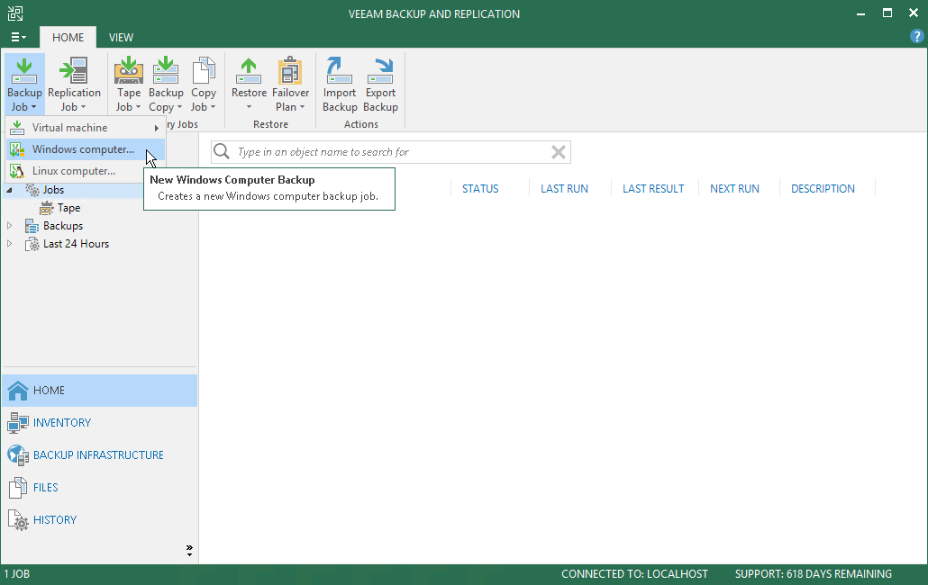Click the '1 JOB' status bar text
This screenshot has height=585, width=928.
coord(16,574)
